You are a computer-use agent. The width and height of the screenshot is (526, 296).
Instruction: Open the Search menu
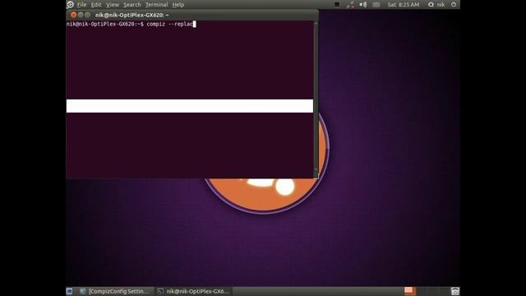tap(131, 5)
